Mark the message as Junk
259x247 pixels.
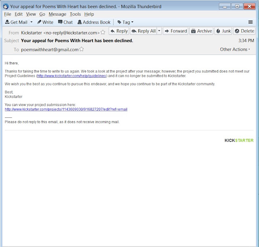(223, 31)
